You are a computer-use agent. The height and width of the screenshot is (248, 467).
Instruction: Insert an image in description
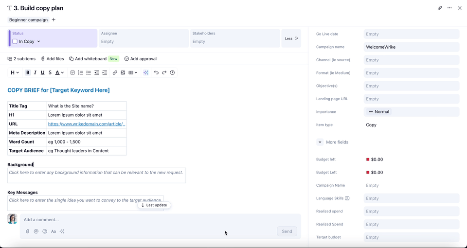pyautogui.click(x=123, y=72)
